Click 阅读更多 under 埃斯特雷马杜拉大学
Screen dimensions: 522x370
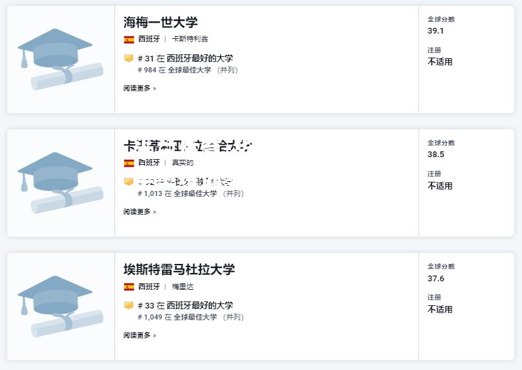(x=140, y=335)
